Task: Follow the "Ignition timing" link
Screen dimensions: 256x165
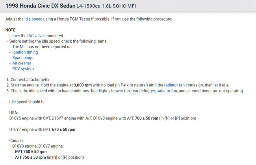Action: pos(25,52)
